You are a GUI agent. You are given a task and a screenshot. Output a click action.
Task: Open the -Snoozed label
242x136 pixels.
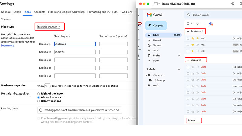158,75
